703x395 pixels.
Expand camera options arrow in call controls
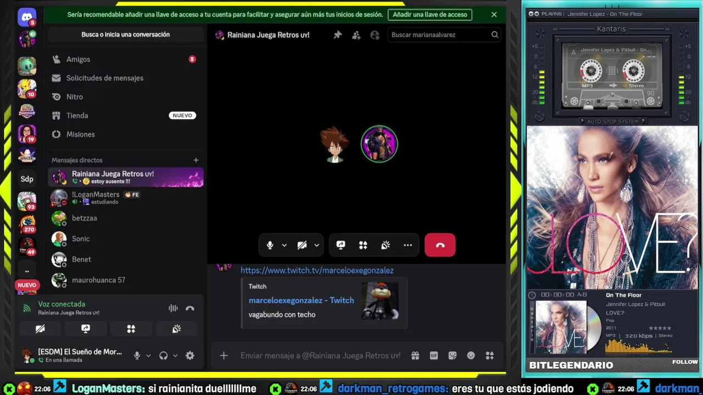316,245
